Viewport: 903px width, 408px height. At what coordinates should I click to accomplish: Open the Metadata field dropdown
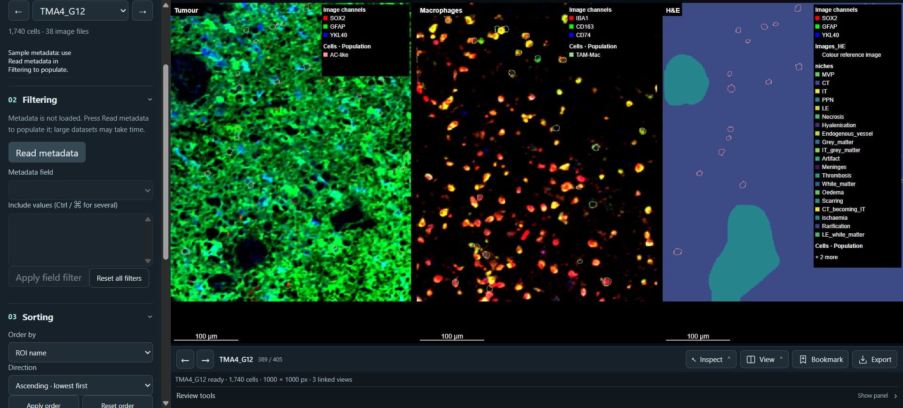click(x=80, y=190)
